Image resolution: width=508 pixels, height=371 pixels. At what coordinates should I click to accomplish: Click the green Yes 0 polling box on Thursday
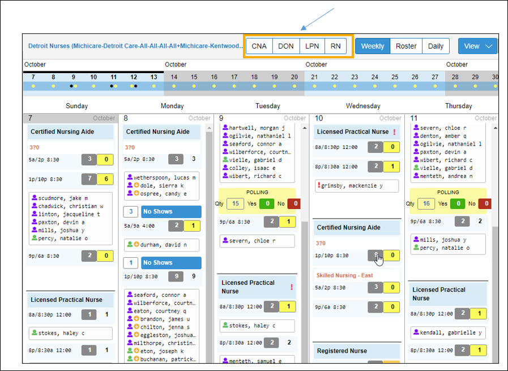click(458, 204)
